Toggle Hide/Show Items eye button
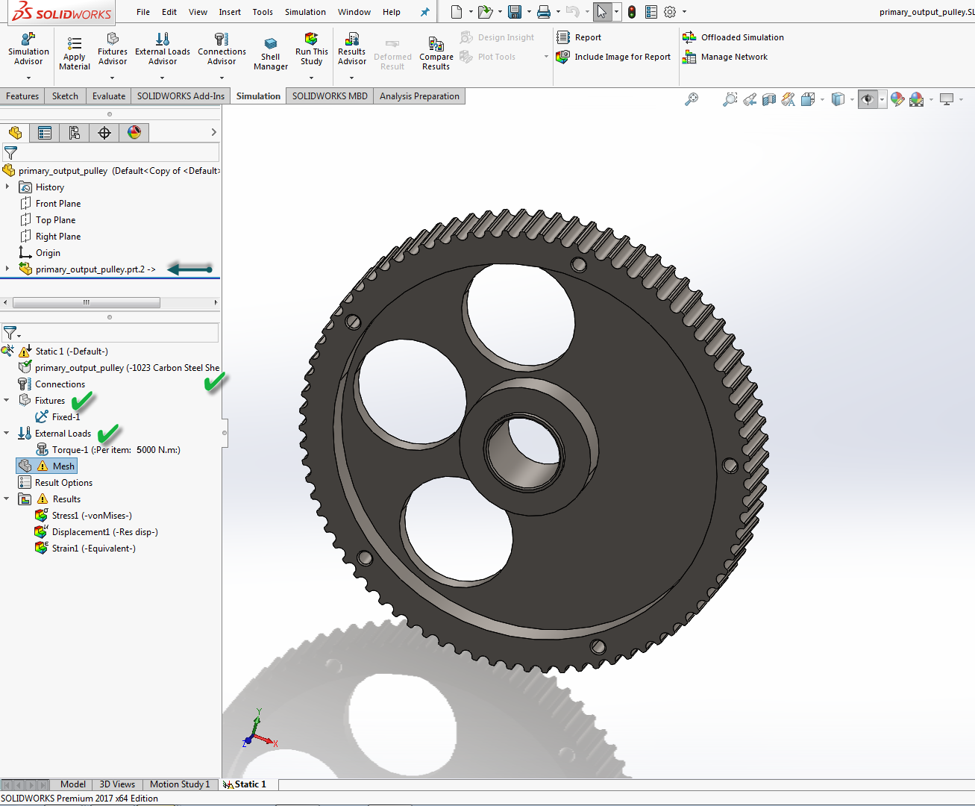 pos(868,99)
